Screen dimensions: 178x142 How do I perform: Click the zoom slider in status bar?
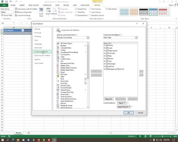(x=163, y=136)
